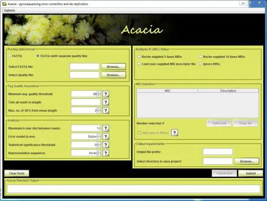Click the save project directory field
The image size is (267, 201).
[218, 161]
